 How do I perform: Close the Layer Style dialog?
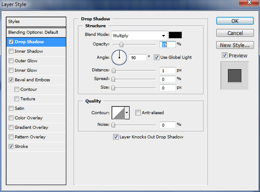pos(249,3)
